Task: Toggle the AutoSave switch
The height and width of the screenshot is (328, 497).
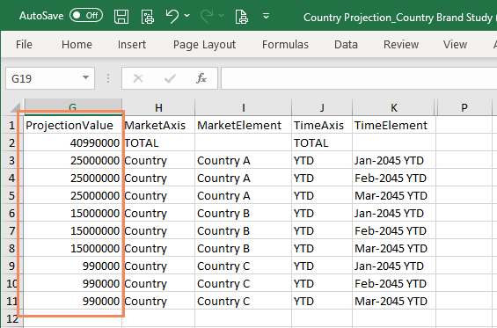Action: click(86, 16)
